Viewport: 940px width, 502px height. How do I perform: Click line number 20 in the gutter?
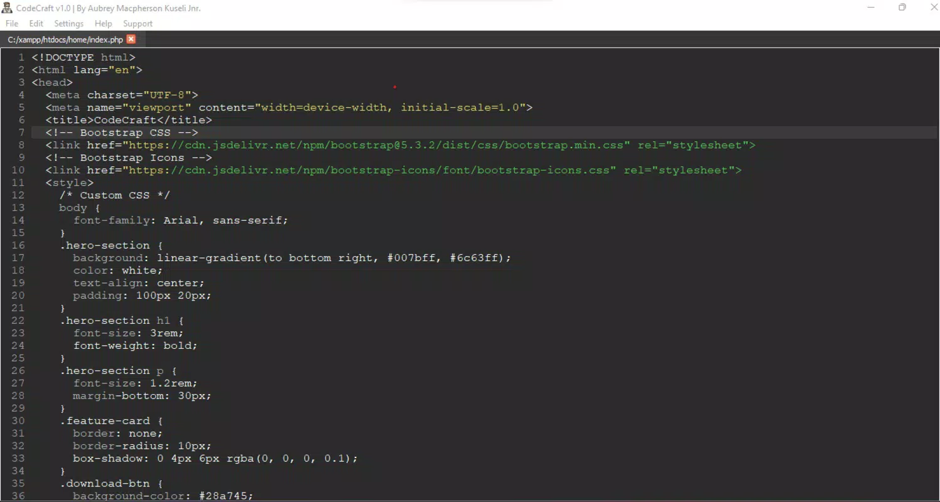point(18,296)
